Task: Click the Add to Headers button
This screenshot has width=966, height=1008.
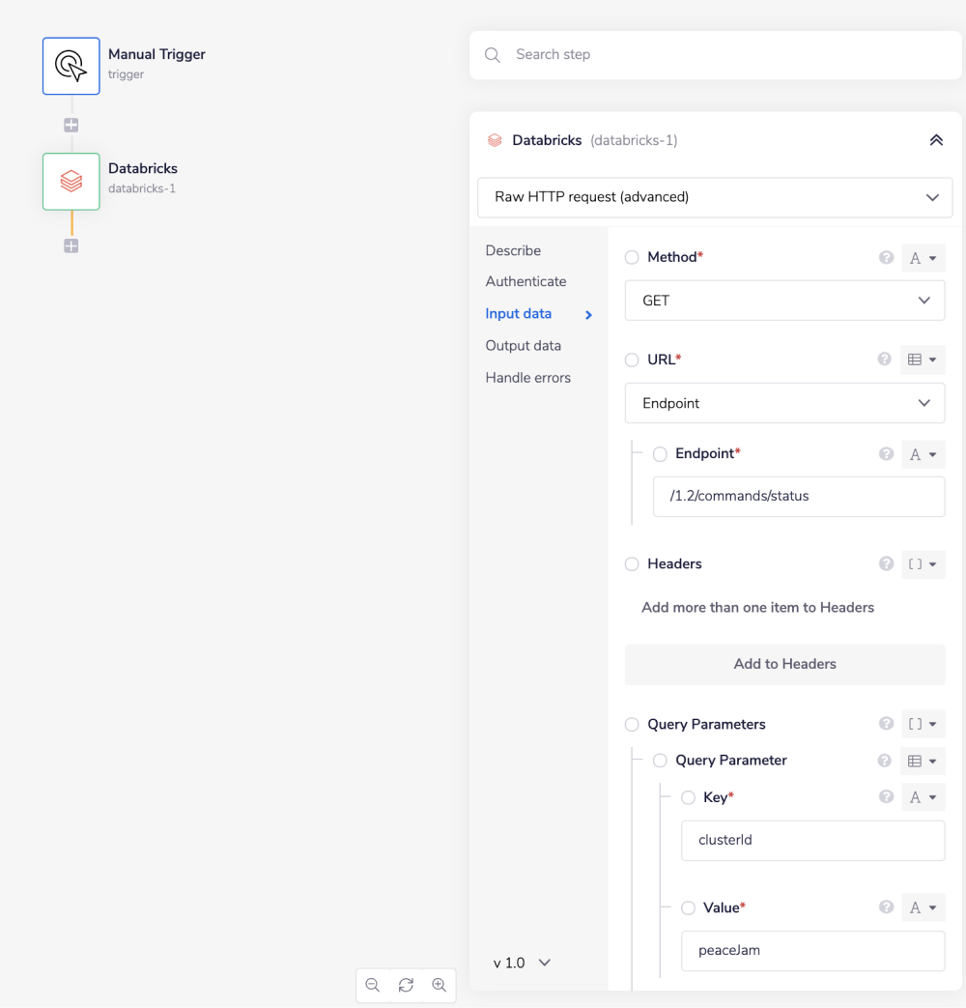Action: (784, 664)
